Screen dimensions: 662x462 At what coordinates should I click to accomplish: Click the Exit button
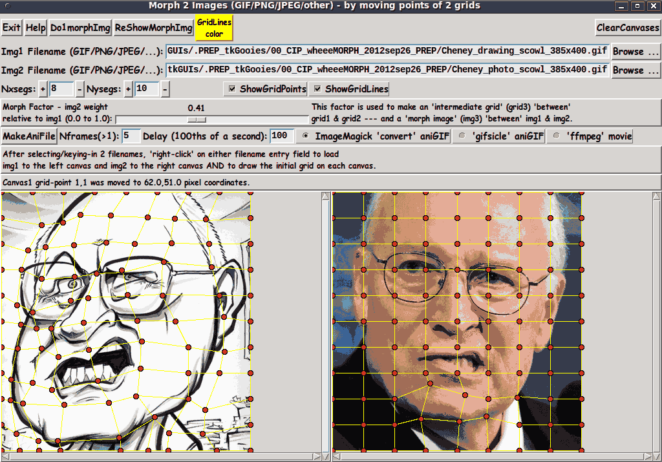[x=12, y=28]
